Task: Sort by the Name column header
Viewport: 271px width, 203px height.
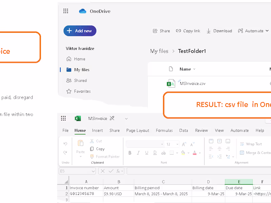Action: point(188,69)
